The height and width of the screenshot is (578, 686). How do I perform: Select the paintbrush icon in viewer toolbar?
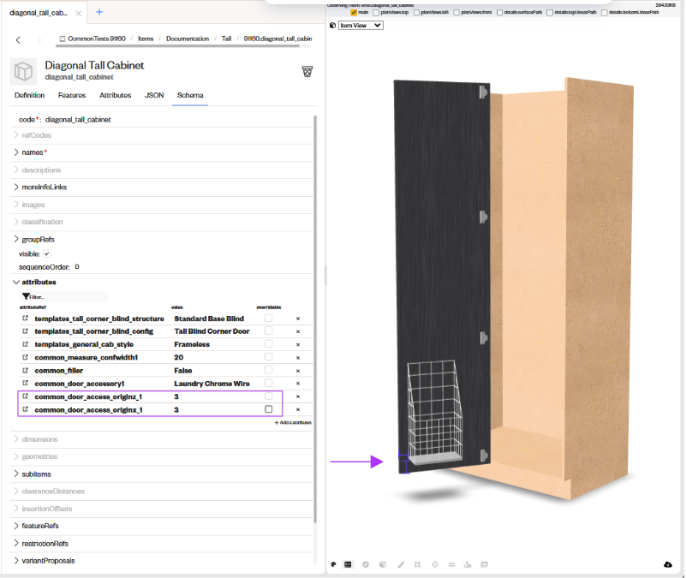401,564
